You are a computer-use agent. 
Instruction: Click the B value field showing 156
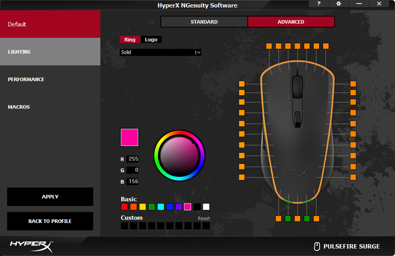click(133, 182)
